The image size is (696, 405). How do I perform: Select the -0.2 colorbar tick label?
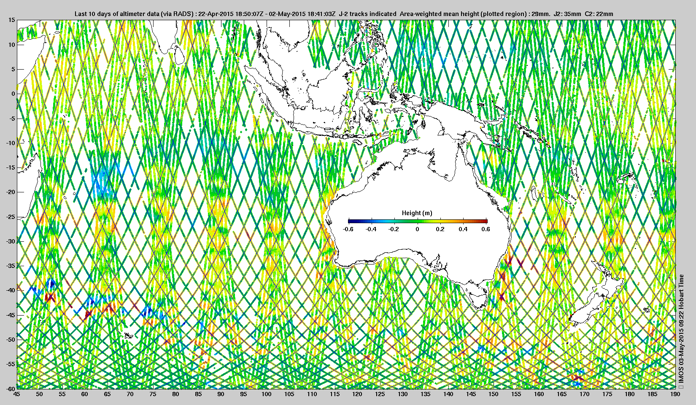(x=394, y=229)
